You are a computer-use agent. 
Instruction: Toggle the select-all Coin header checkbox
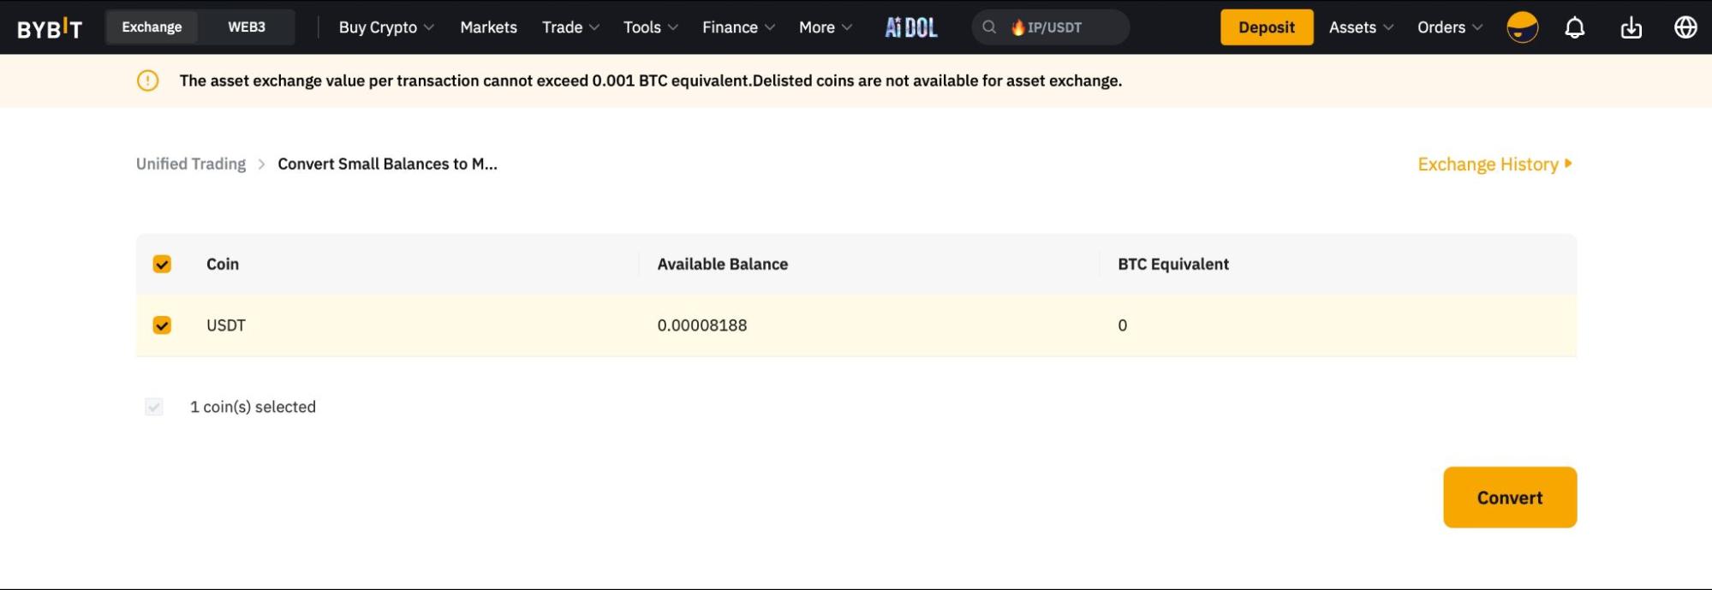coord(162,264)
